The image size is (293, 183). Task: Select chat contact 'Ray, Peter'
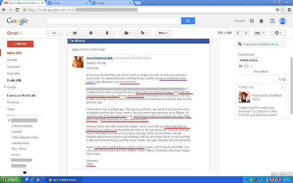pyautogui.click(x=19, y=149)
